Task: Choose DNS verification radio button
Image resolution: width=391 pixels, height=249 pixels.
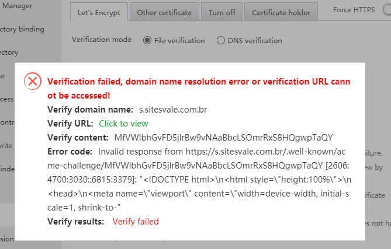Action: tap(220, 40)
